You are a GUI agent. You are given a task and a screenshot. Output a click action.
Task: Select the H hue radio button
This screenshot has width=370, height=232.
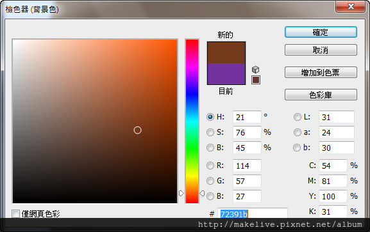click(x=210, y=117)
